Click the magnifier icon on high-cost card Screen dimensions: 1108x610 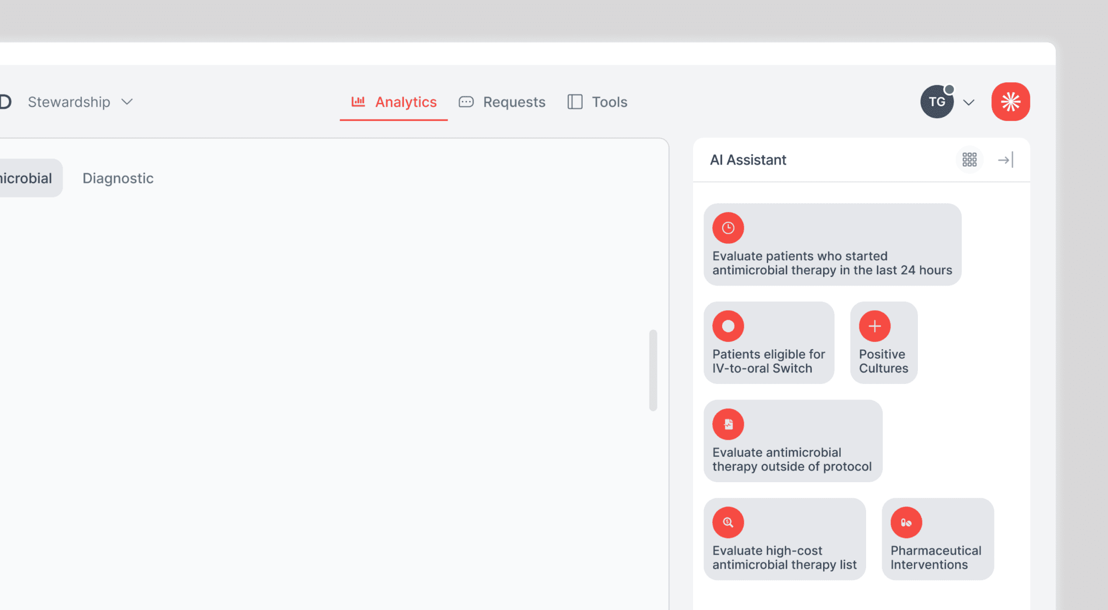(x=728, y=523)
